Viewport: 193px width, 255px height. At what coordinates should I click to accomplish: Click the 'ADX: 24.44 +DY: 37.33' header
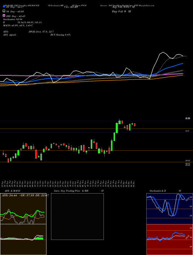[x=25, y=195]
